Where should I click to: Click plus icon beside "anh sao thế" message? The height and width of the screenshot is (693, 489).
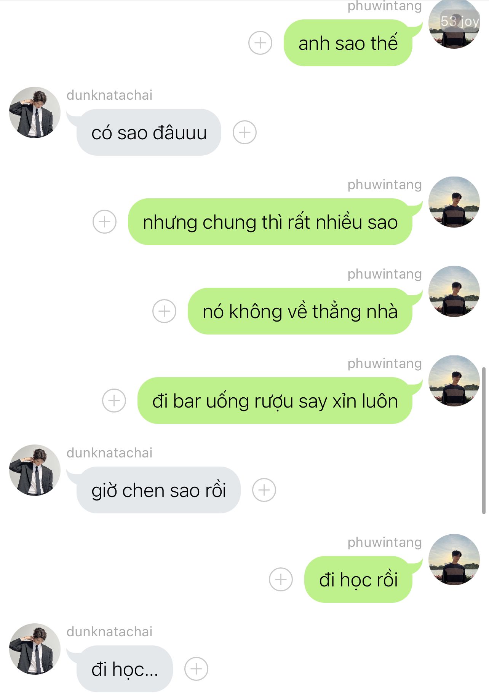260,43
